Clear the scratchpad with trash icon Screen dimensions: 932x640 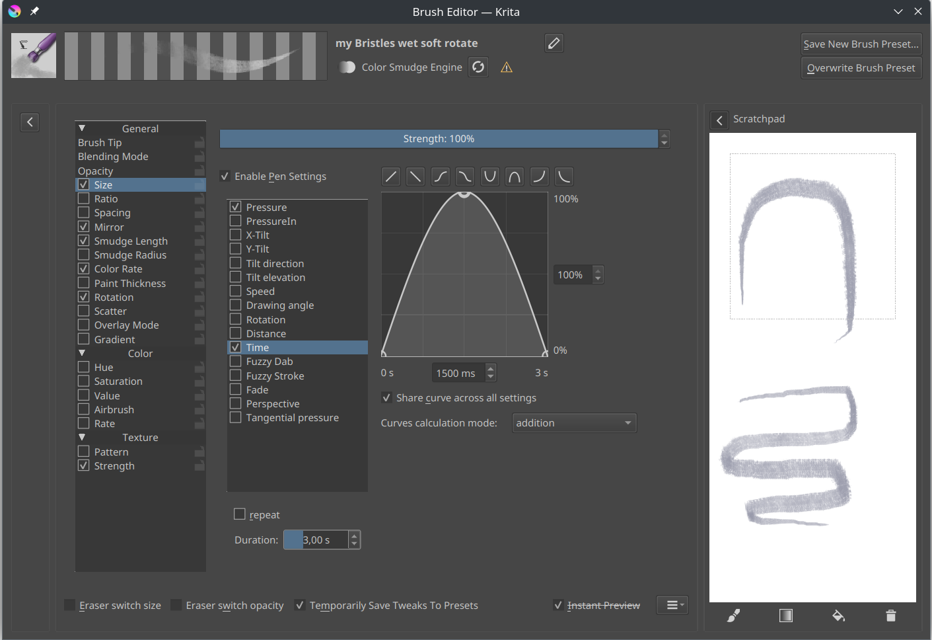pos(890,616)
